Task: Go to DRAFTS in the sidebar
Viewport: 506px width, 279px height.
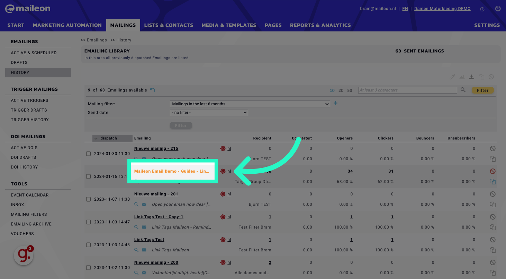Action: click(19, 62)
